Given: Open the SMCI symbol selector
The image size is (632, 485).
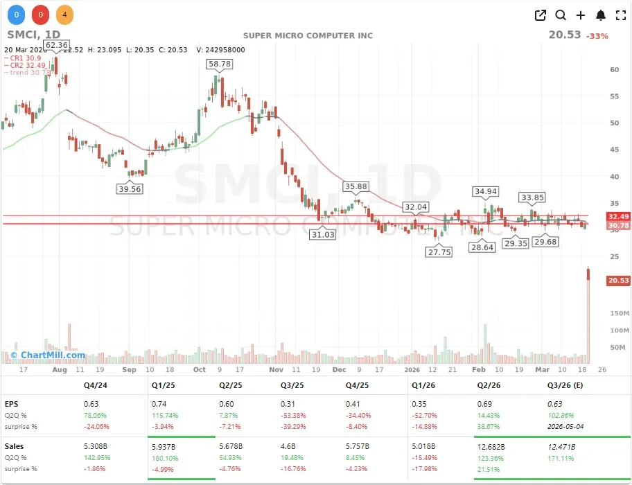Looking at the screenshot, I should 21,34.
